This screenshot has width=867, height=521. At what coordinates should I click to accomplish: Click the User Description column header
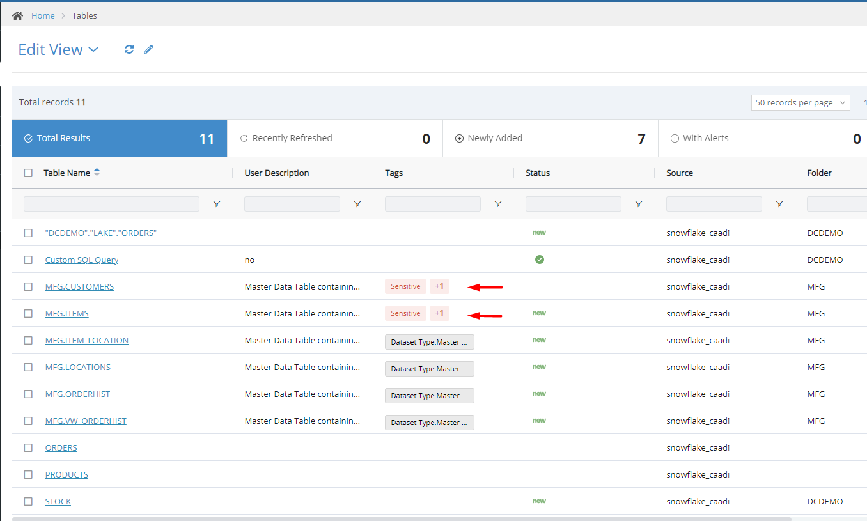(x=277, y=173)
